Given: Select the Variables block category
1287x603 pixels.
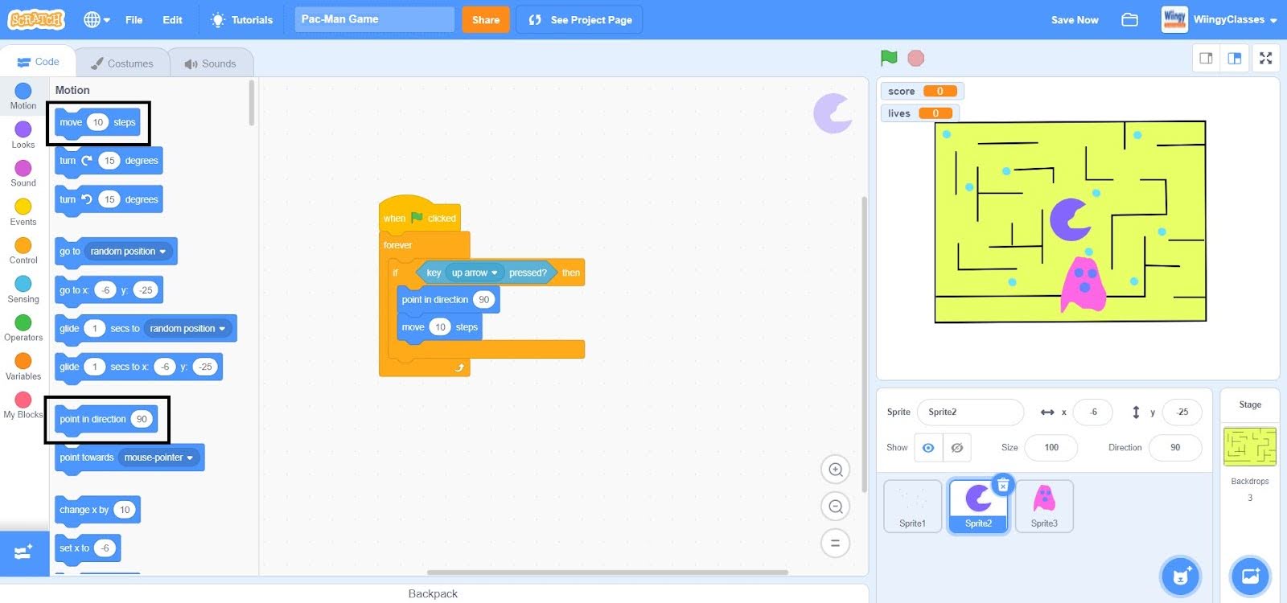Looking at the screenshot, I should 23,366.
